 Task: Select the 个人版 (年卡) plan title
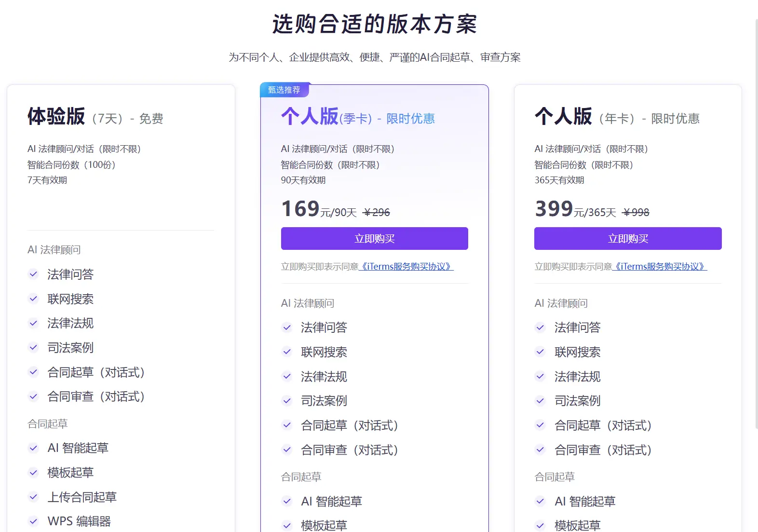pos(616,117)
